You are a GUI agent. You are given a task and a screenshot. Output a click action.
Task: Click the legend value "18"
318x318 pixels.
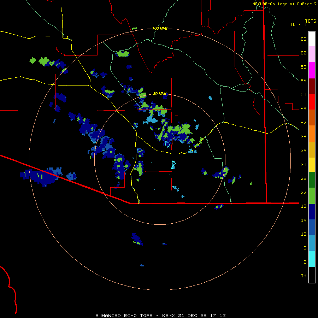click(304, 206)
